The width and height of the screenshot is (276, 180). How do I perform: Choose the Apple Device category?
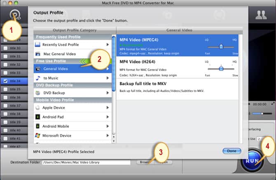point(73,107)
